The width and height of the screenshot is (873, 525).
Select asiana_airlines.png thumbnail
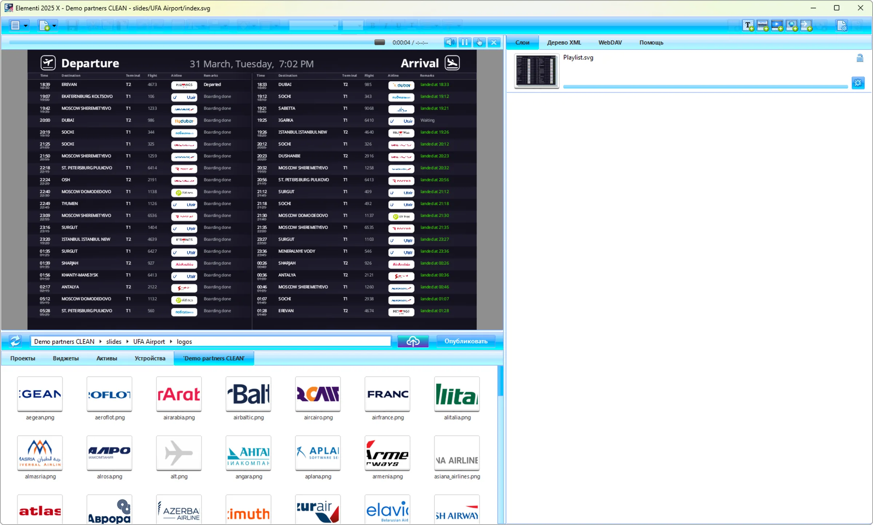pos(457,453)
